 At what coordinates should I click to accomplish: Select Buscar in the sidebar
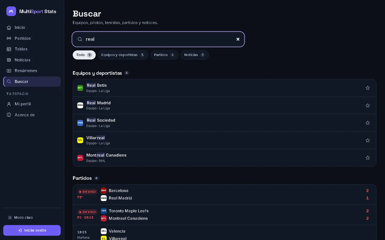[32, 82]
